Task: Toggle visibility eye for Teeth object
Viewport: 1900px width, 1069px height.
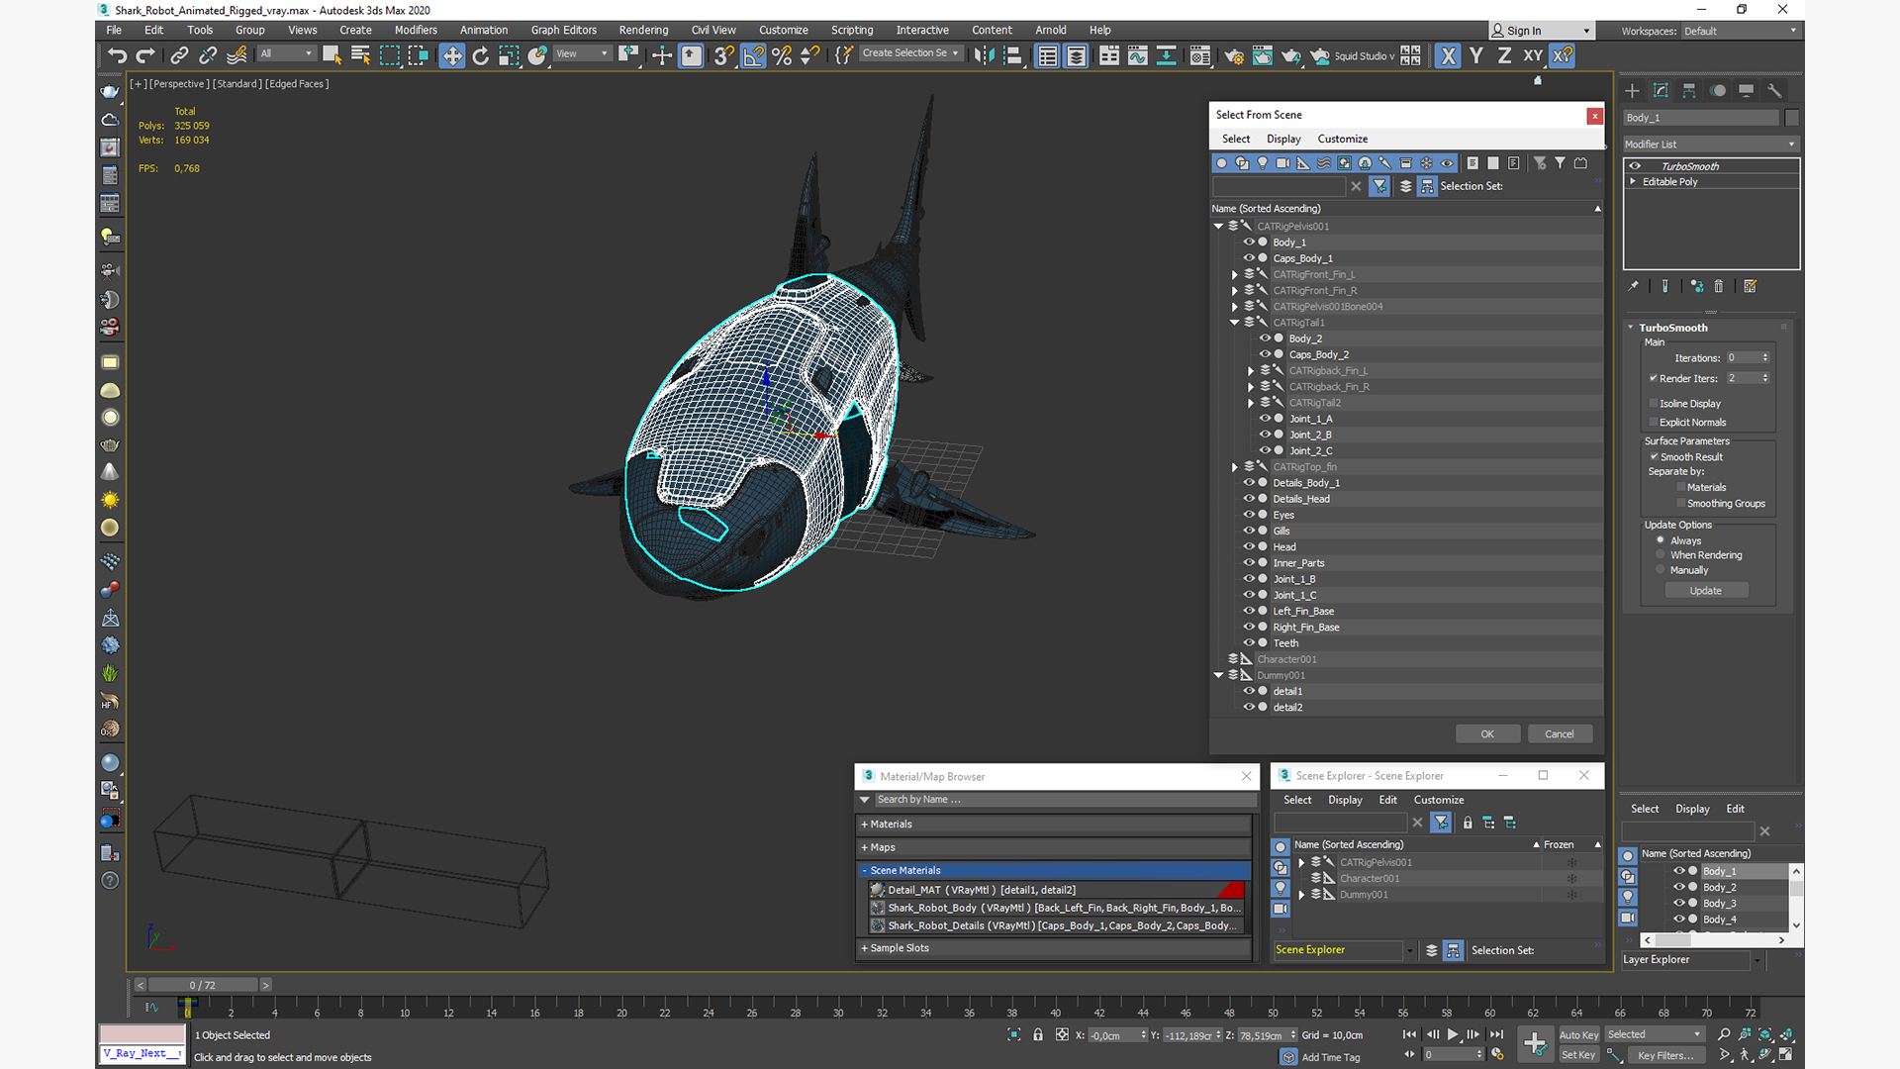Action: pyautogui.click(x=1249, y=642)
